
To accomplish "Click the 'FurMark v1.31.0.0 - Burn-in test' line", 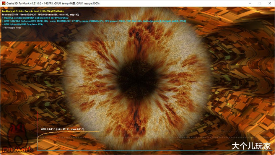I will [x=33, y=11].
